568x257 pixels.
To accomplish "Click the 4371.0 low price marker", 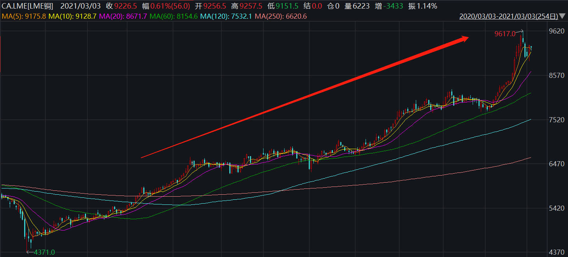I will [44, 252].
